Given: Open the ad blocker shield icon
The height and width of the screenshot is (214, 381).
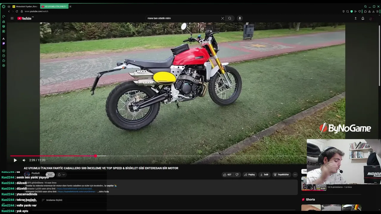Looking at the screenshot, I should tap(352, 11).
